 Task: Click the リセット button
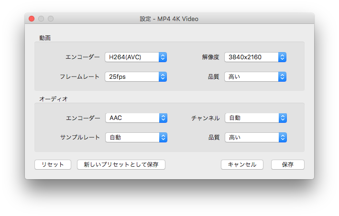pyautogui.click(x=53, y=164)
